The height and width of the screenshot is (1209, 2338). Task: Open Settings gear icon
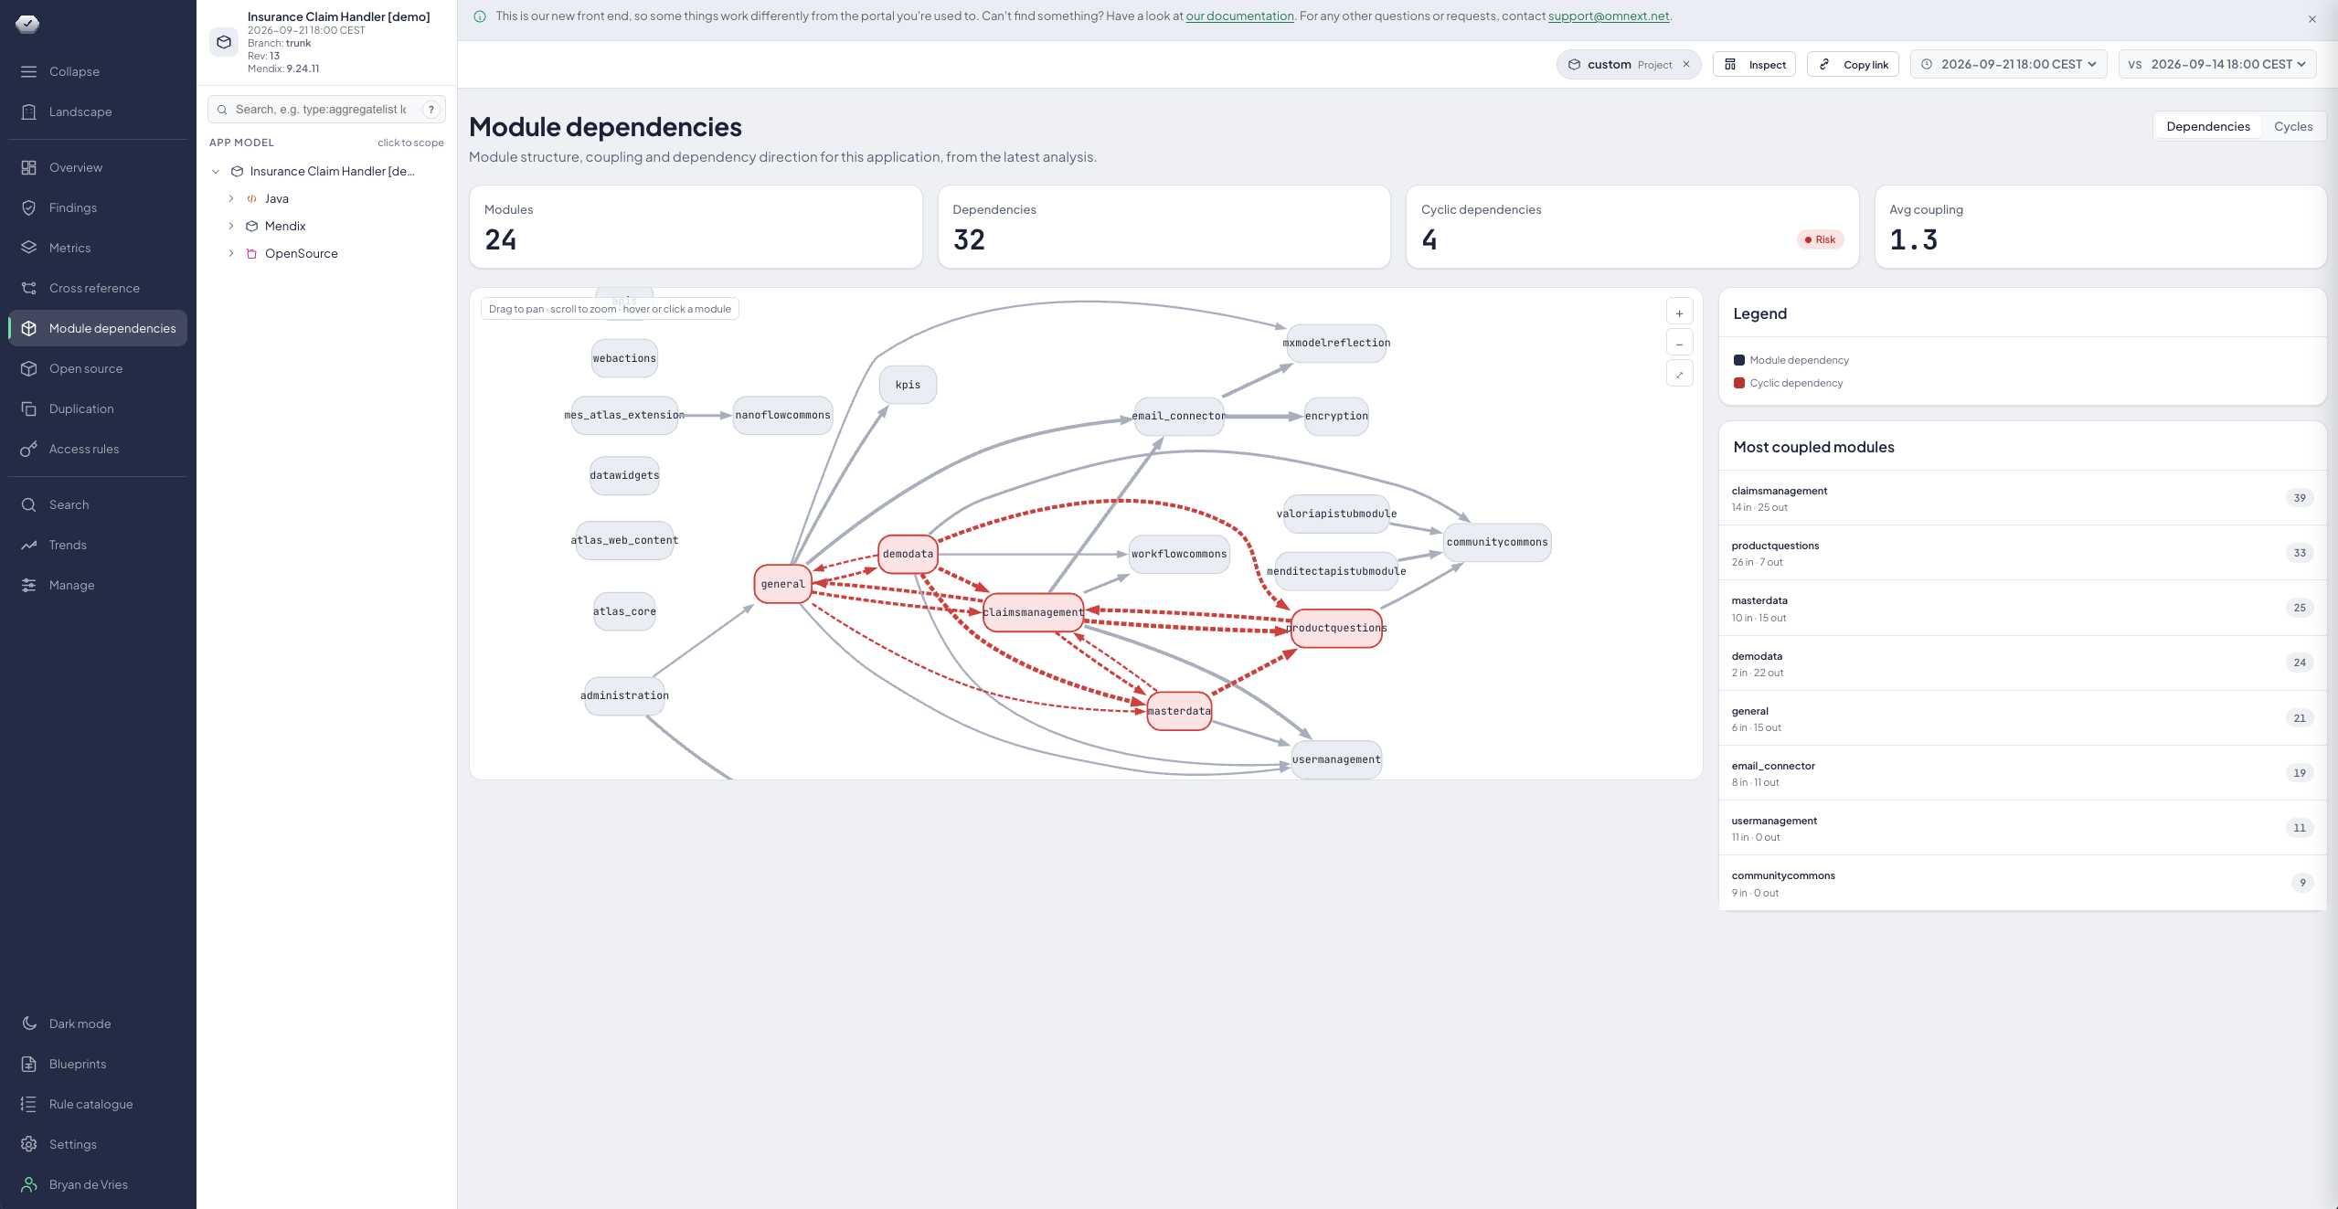[x=29, y=1144]
